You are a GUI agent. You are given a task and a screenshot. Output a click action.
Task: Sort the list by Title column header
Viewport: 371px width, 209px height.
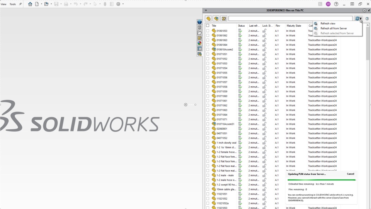(x=214, y=26)
